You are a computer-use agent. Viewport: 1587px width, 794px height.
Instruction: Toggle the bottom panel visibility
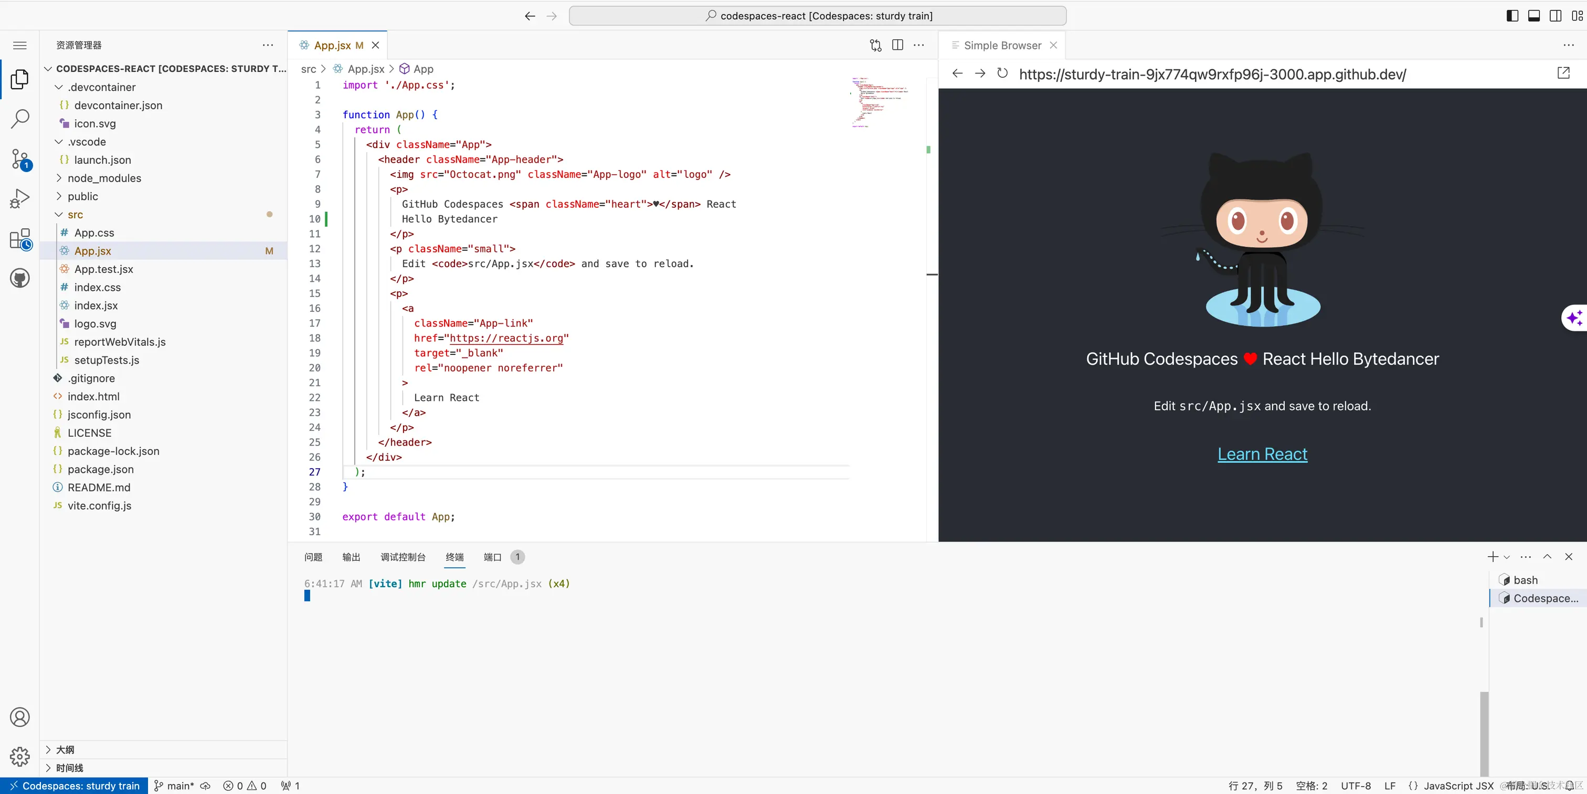tap(1533, 16)
